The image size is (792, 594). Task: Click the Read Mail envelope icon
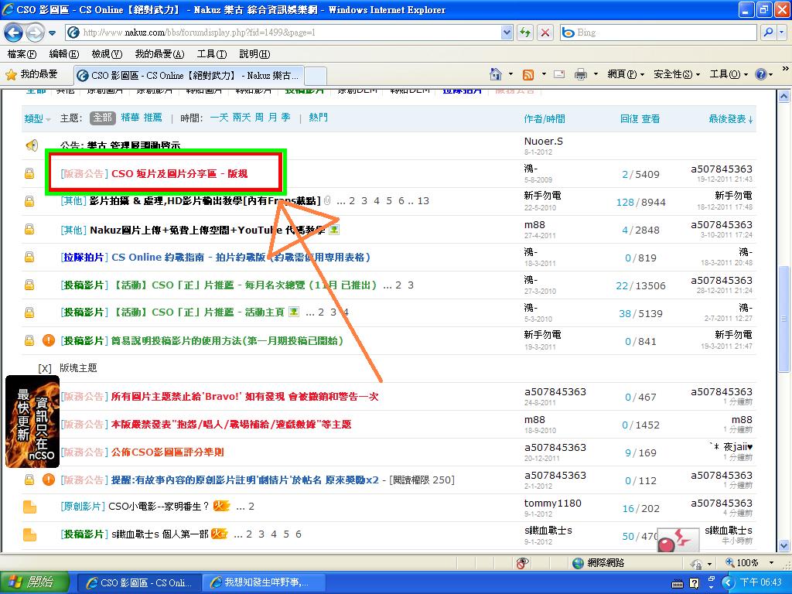click(558, 74)
